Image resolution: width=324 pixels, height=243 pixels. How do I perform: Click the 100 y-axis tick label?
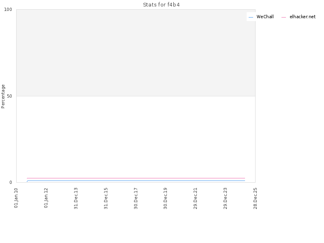click(8, 9)
